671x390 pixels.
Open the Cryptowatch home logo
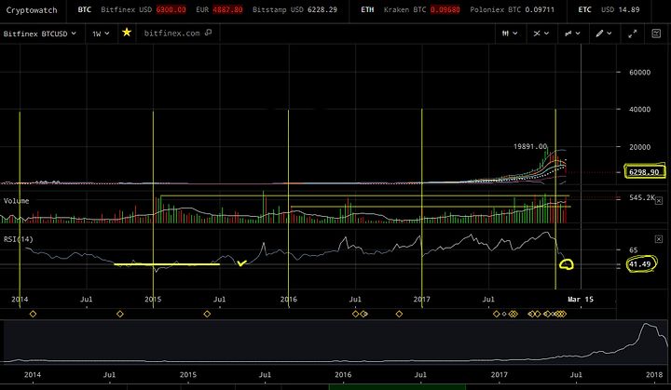pos(32,10)
